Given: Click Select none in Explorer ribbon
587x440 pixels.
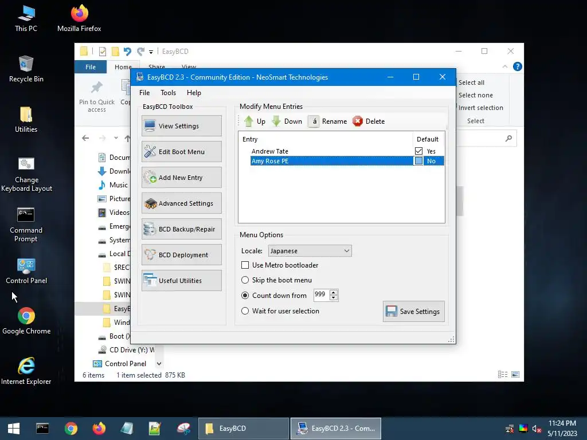Looking at the screenshot, I should click(475, 95).
